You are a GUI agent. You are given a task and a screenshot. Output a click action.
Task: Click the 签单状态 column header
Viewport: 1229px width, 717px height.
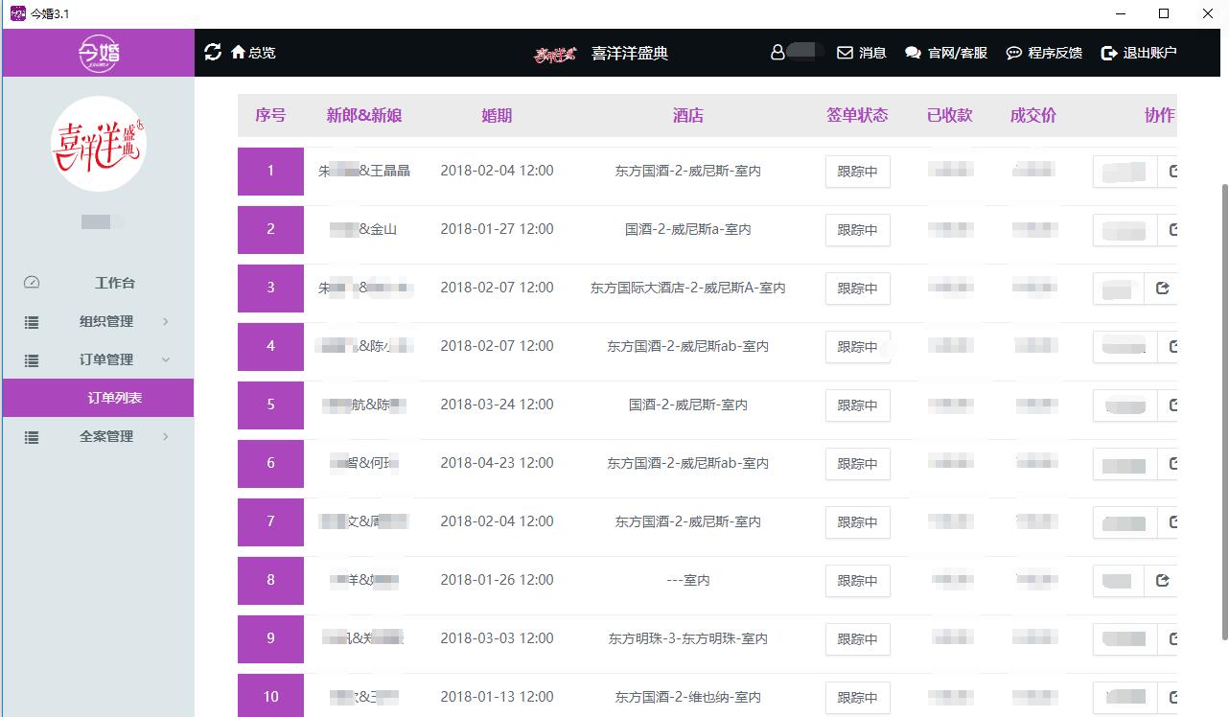(x=857, y=115)
